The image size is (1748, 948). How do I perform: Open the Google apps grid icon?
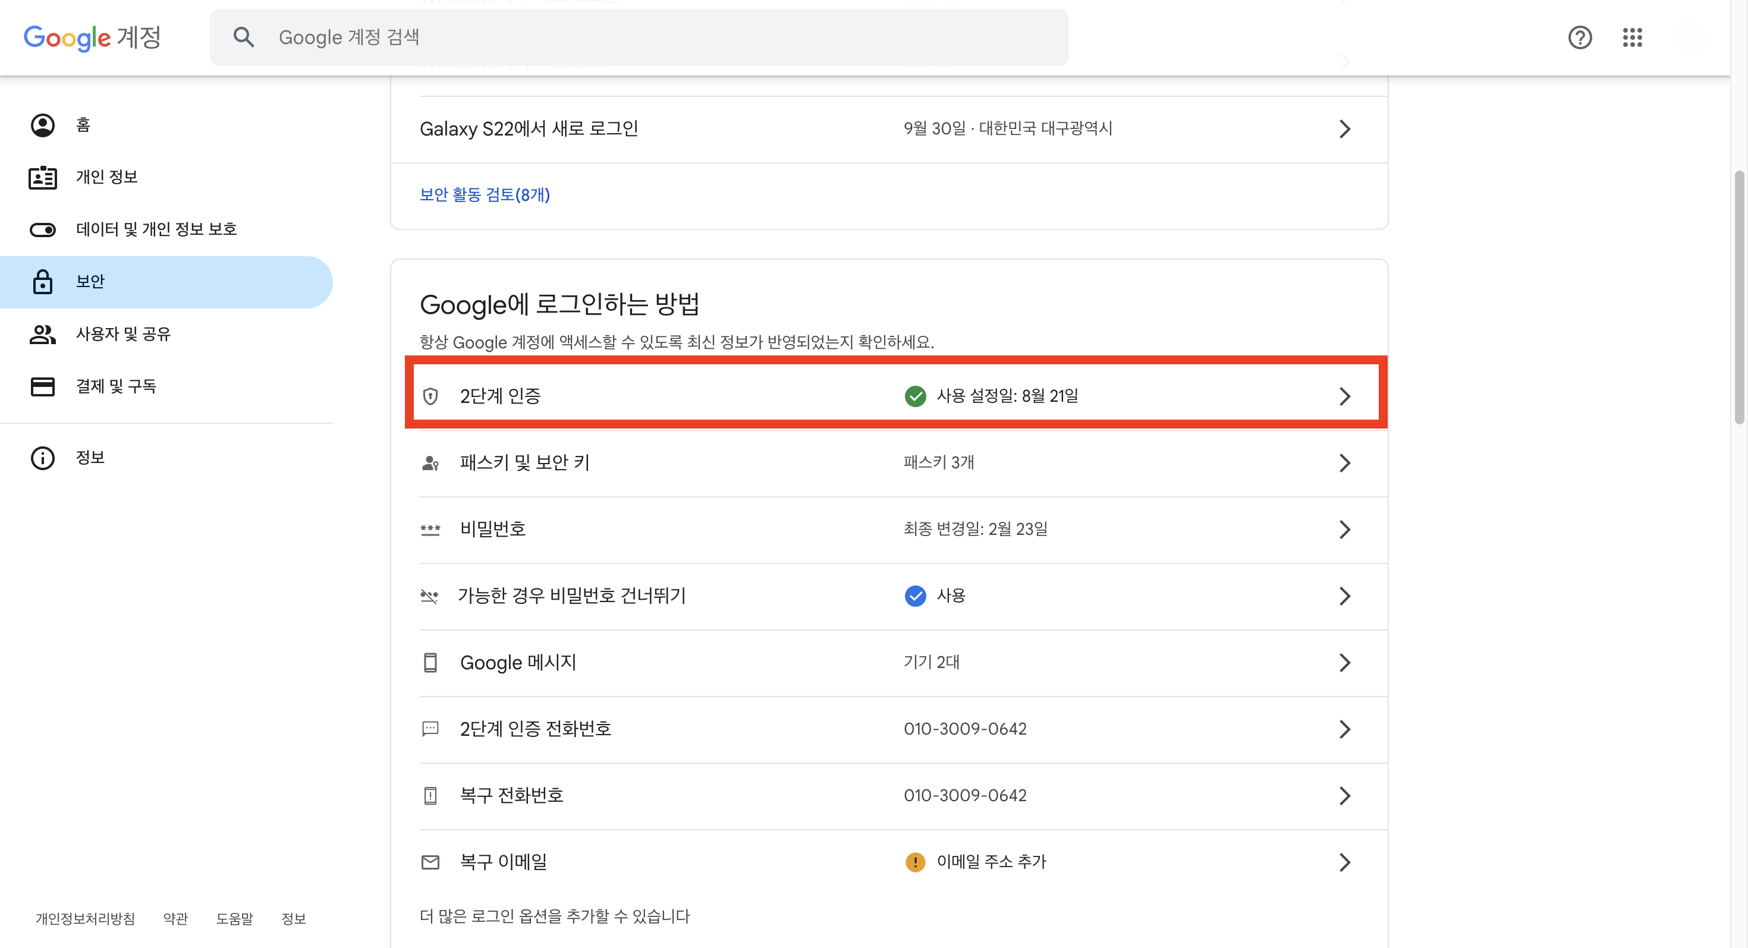[x=1632, y=37]
